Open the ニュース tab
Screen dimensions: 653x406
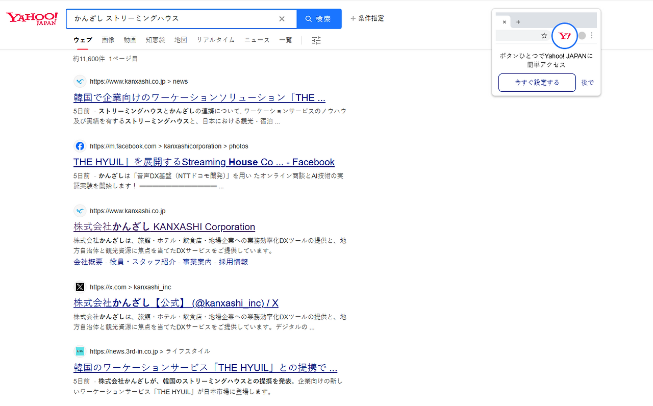pos(257,40)
